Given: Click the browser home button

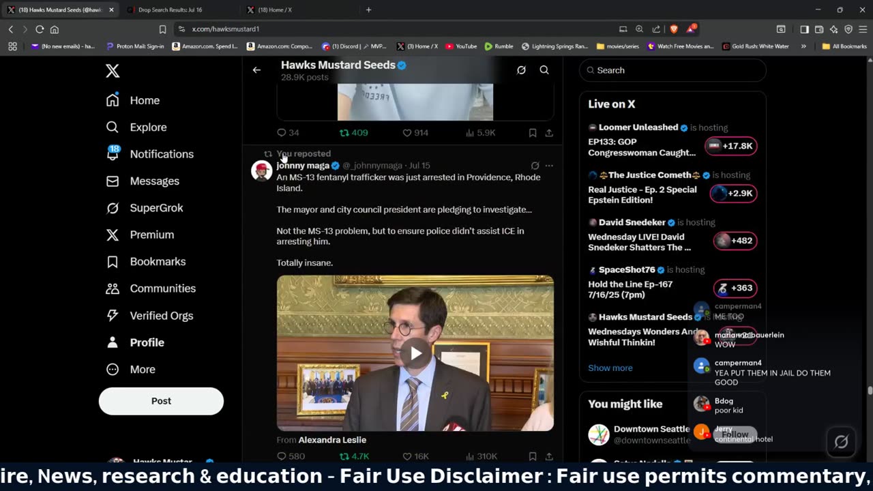Looking at the screenshot, I should 55,29.
